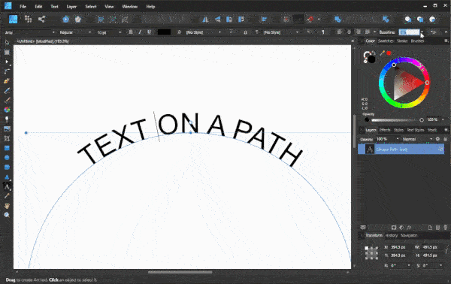Click the Delete Layer trash button
The height and width of the screenshot is (284, 451).
(x=445, y=228)
